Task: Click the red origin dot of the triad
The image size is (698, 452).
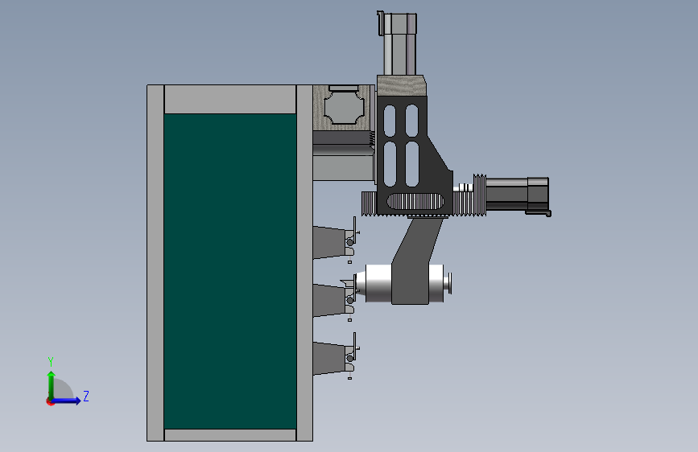Action: tap(50, 402)
